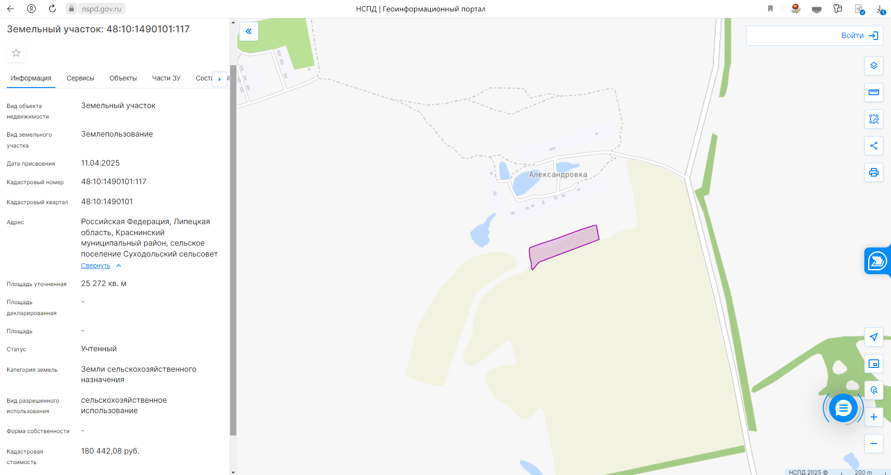The width and height of the screenshot is (891, 475).
Task: Toggle the overview mini-map icon
Action: (873, 364)
